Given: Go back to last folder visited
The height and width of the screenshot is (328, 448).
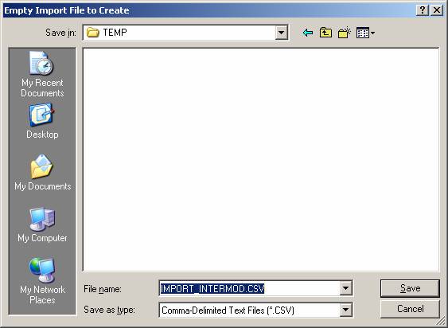Looking at the screenshot, I should click(308, 33).
